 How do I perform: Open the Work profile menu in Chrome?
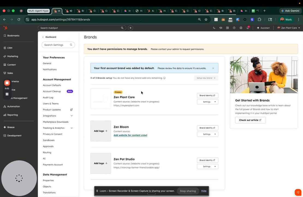pyautogui.click(x=286, y=19)
